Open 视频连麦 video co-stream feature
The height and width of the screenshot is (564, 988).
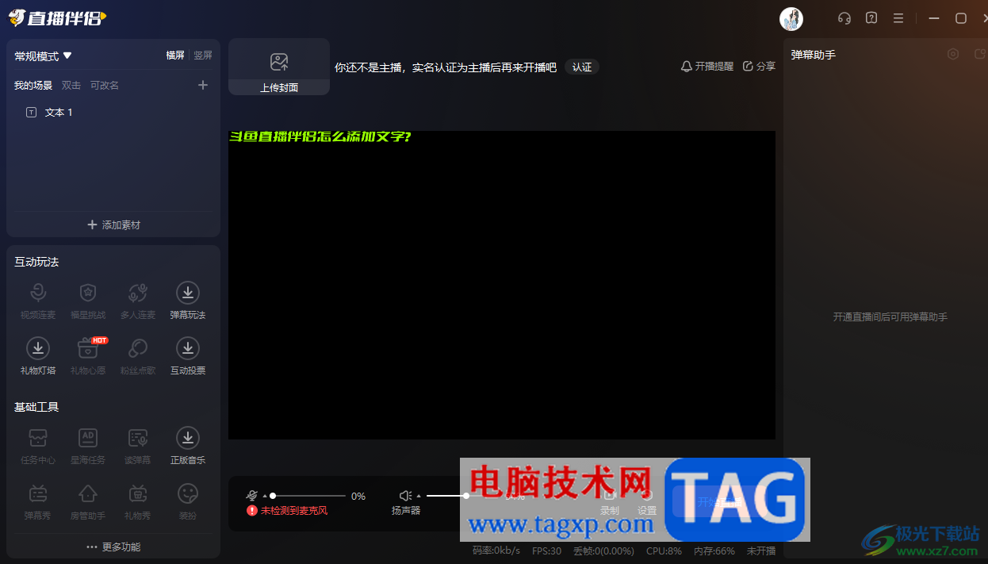[x=38, y=301]
